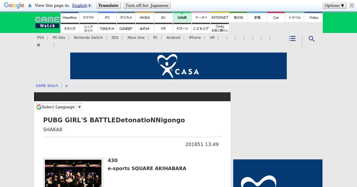This screenshot has width=357, height=187.
Task: Open the Video tab
Action: tap(314, 18)
